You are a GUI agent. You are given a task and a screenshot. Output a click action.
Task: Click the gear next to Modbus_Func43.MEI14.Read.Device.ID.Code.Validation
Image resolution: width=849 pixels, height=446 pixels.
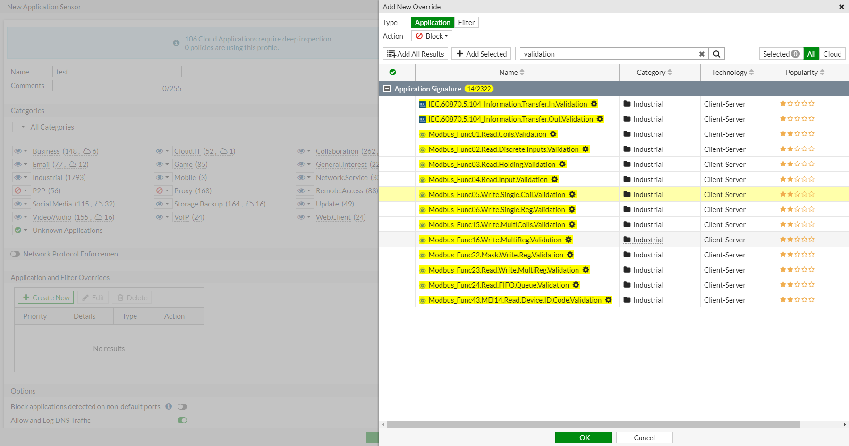608,300
